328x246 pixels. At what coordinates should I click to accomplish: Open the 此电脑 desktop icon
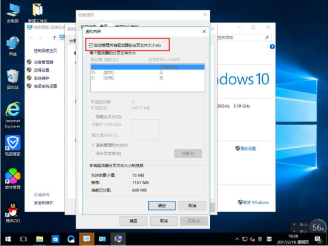(x=13, y=13)
